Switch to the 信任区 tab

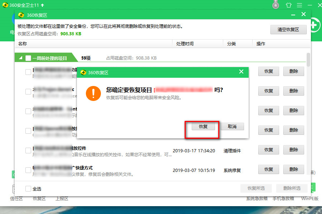(16, 199)
